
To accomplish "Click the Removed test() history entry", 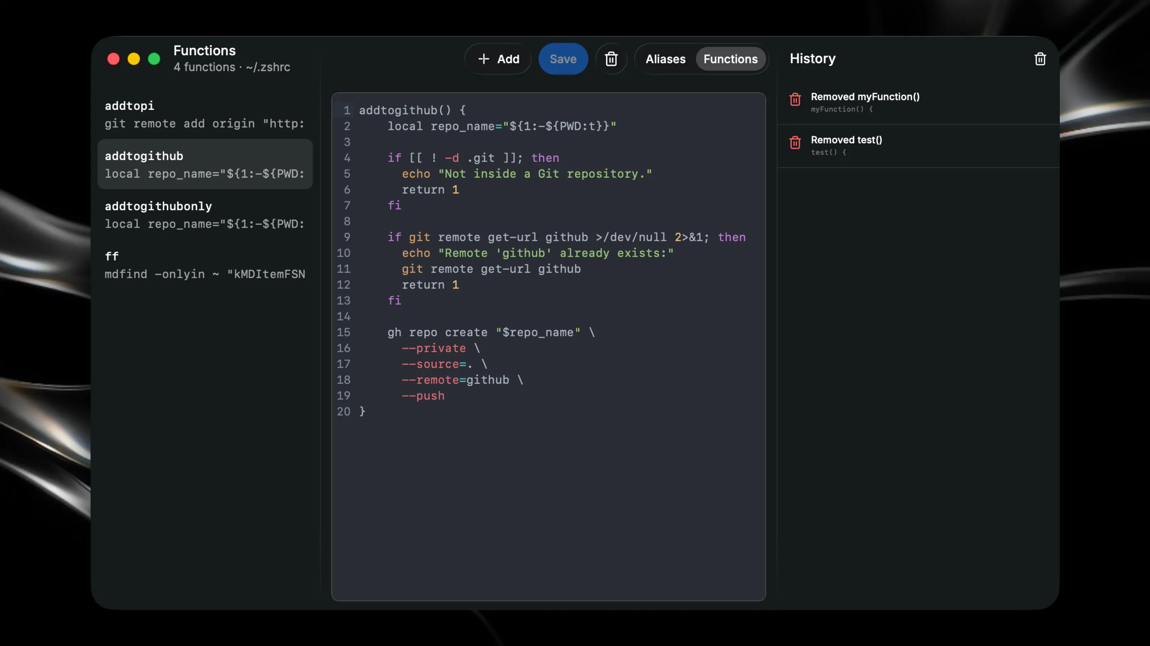I will pyautogui.click(x=918, y=145).
